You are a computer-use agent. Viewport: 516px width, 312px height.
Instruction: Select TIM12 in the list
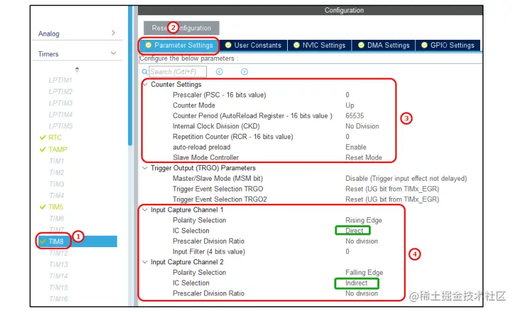pyautogui.click(x=58, y=253)
